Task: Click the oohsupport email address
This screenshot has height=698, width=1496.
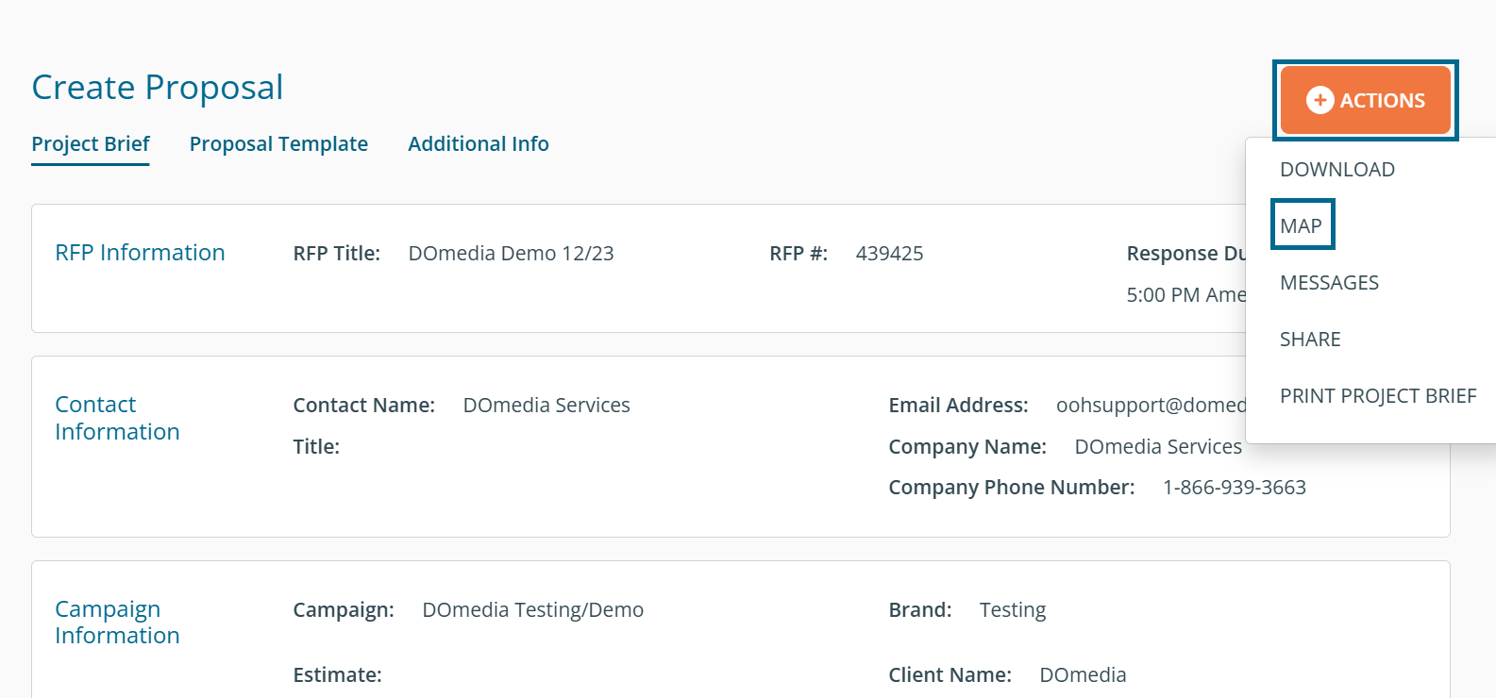Action: coord(1151,406)
